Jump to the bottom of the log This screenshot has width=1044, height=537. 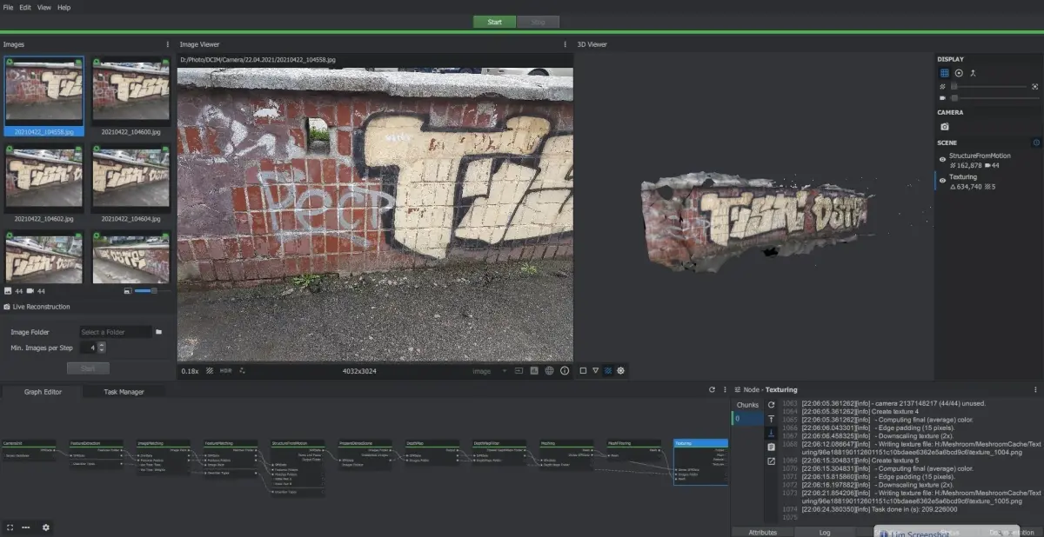[x=771, y=433]
